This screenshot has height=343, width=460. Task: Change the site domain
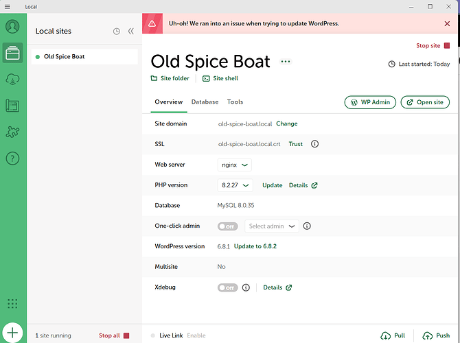tap(286, 123)
